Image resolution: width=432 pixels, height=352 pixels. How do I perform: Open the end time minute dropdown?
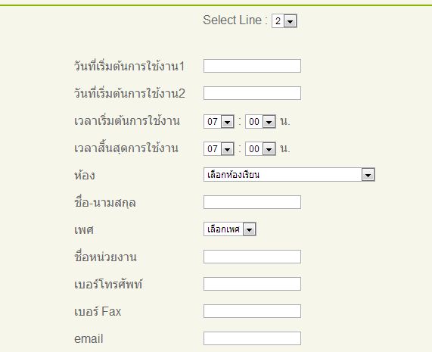tap(260, 149)
